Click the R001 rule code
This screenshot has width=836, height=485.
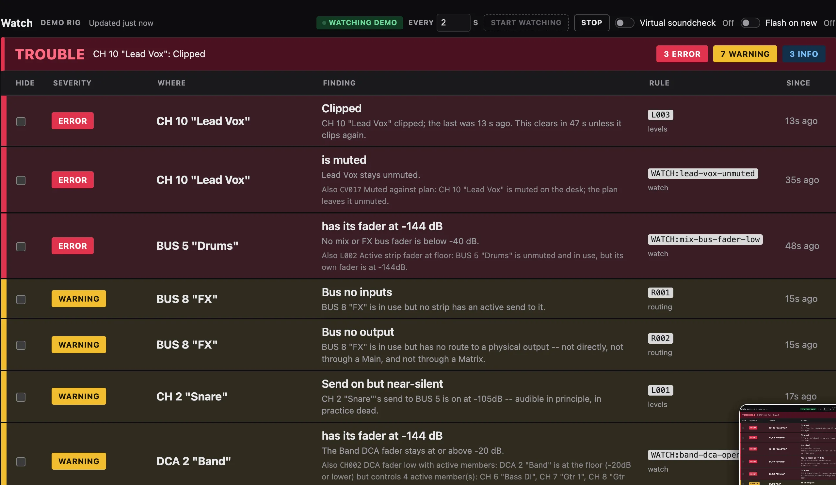[660, 293]
